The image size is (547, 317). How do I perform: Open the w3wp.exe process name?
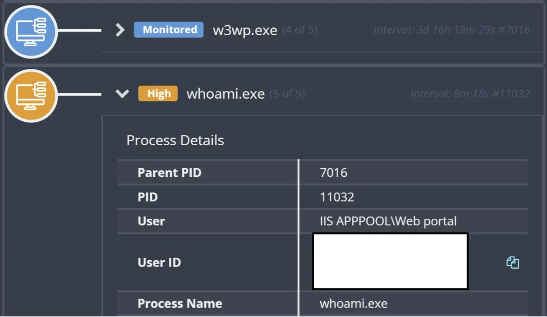[x=245, y=29]
